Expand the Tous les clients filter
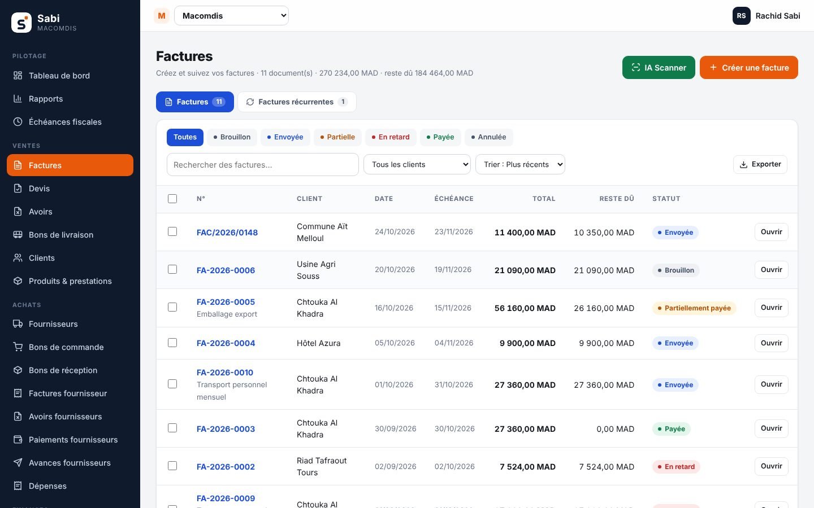The image size is (814, 508). click(417, 164)
